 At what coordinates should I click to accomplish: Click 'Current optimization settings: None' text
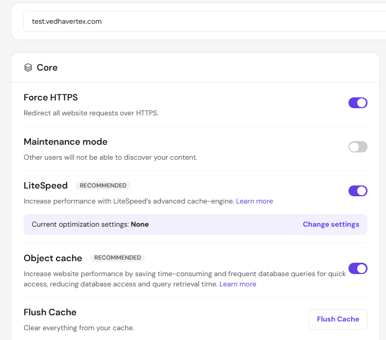pos(90,224)
